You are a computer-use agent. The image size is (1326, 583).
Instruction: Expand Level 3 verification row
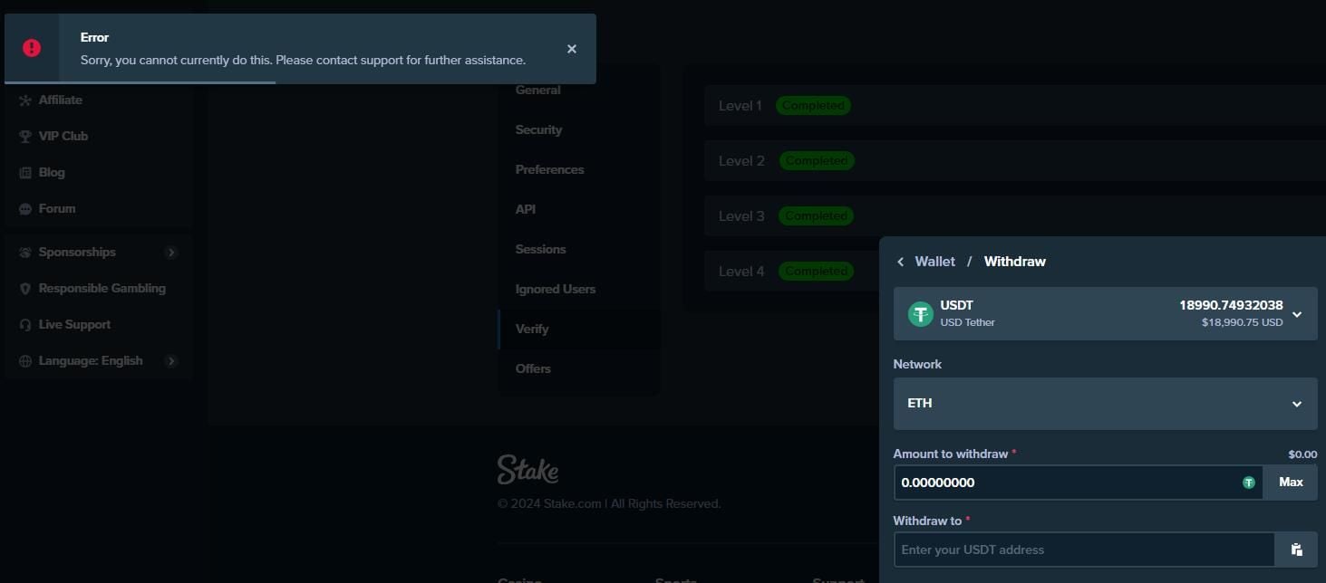tap(1015, 216)
